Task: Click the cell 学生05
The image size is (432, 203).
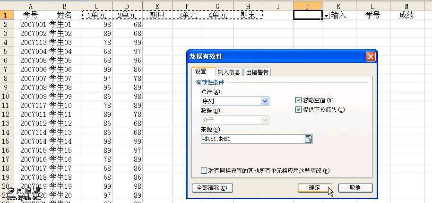Action: (x=65, y=60)
